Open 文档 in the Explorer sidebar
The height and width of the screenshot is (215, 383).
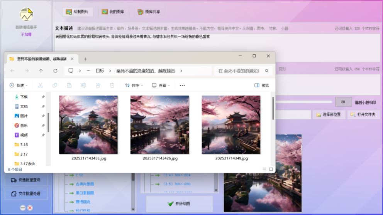[x=24, y=106]
